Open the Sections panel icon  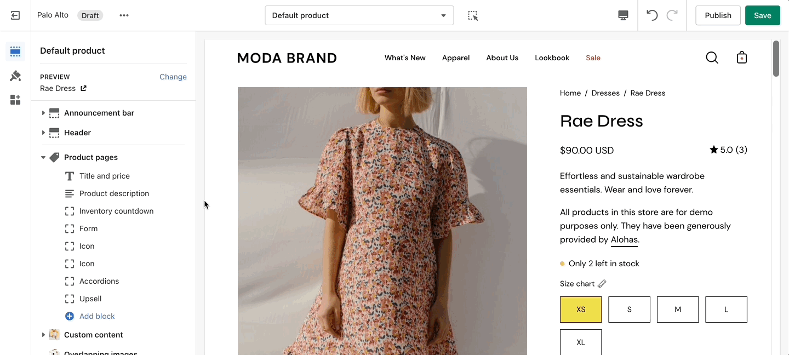(x=15, y=51)
